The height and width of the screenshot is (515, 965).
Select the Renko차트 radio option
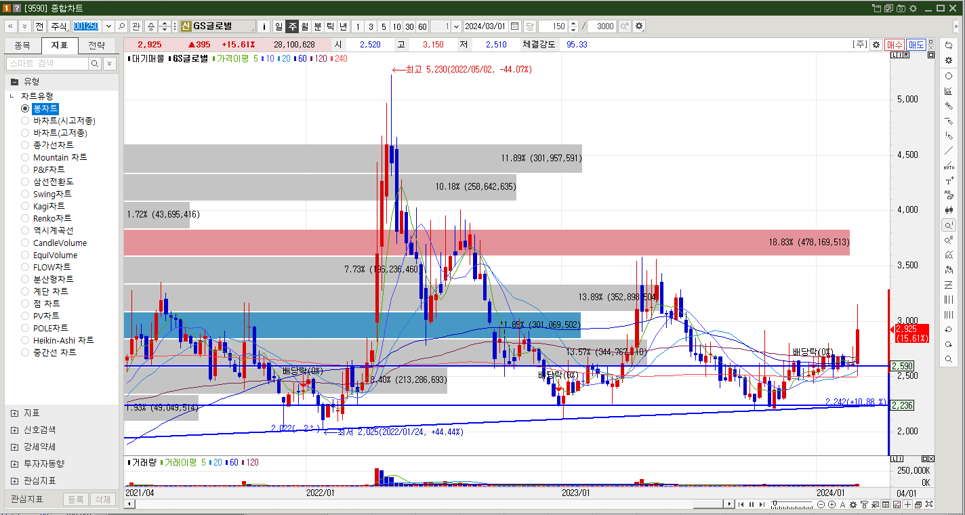[x=25, y=218]
